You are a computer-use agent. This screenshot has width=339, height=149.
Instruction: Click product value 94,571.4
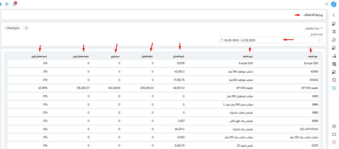click(180, 129)
